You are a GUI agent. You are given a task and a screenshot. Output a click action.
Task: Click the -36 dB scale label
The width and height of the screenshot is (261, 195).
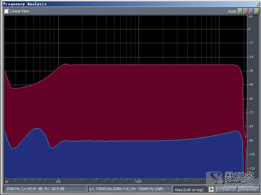pyautogui.click(x=251, y=71)
